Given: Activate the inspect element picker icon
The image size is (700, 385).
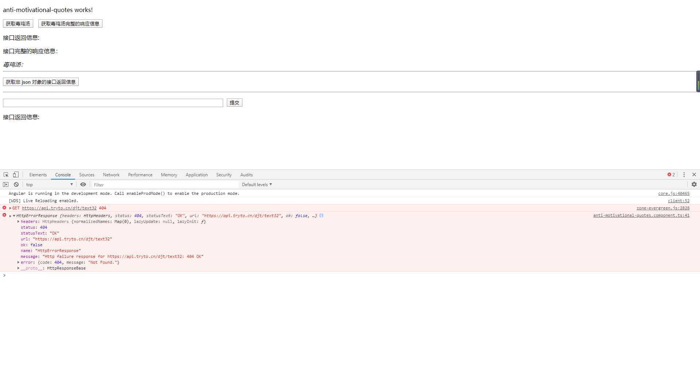Looking at the screenshot, I should (6, 175).
